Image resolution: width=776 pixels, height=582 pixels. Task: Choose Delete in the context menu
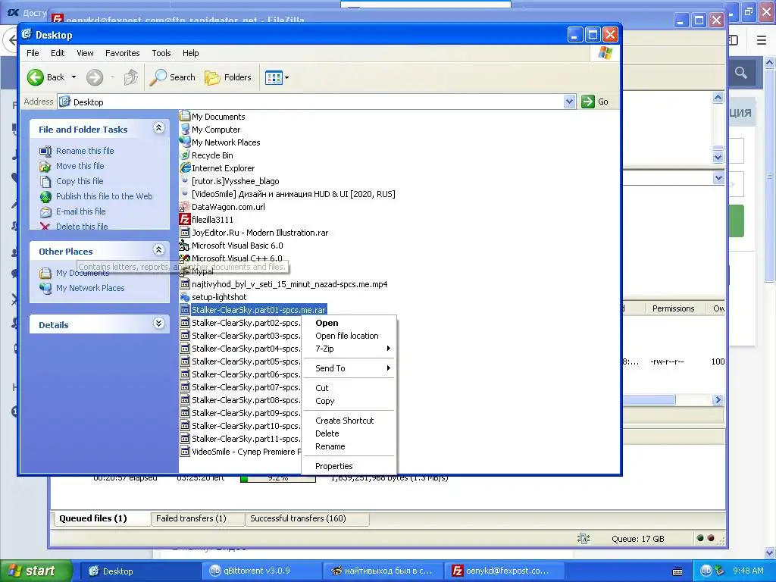(x=349, y=433)
